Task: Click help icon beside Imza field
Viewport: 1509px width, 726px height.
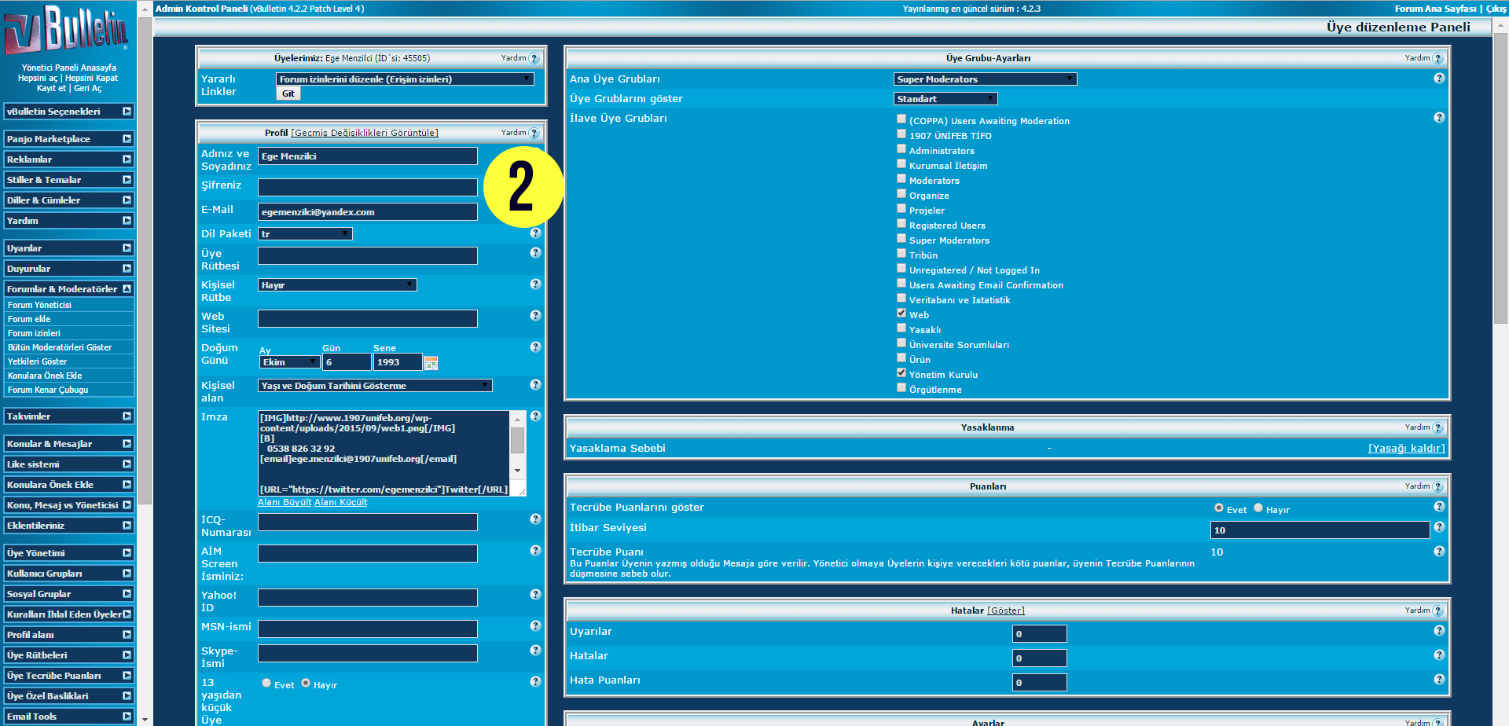Action: [535, 416]
